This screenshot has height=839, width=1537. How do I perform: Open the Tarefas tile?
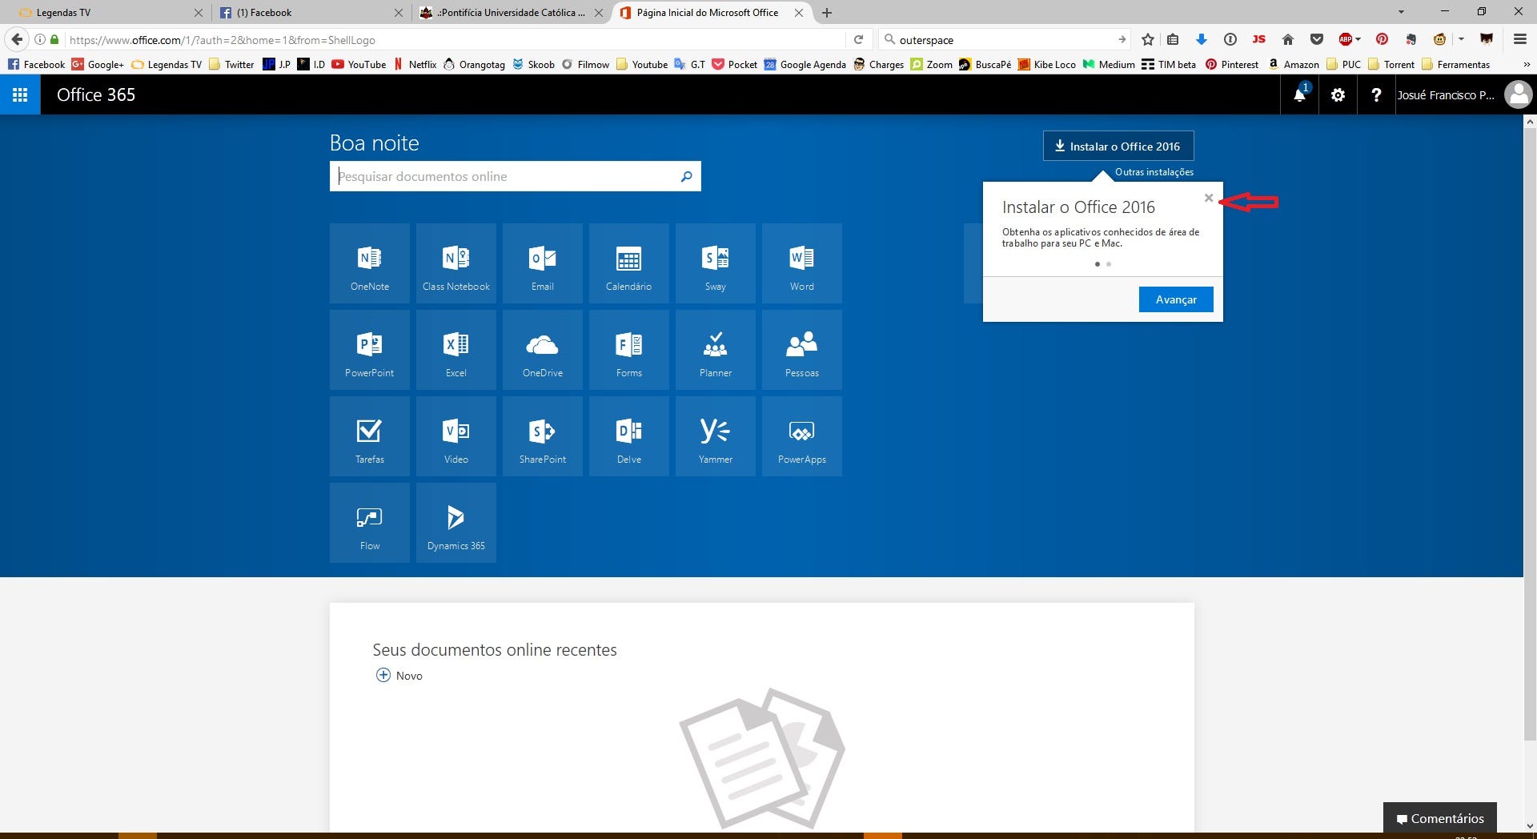(370, 436)
